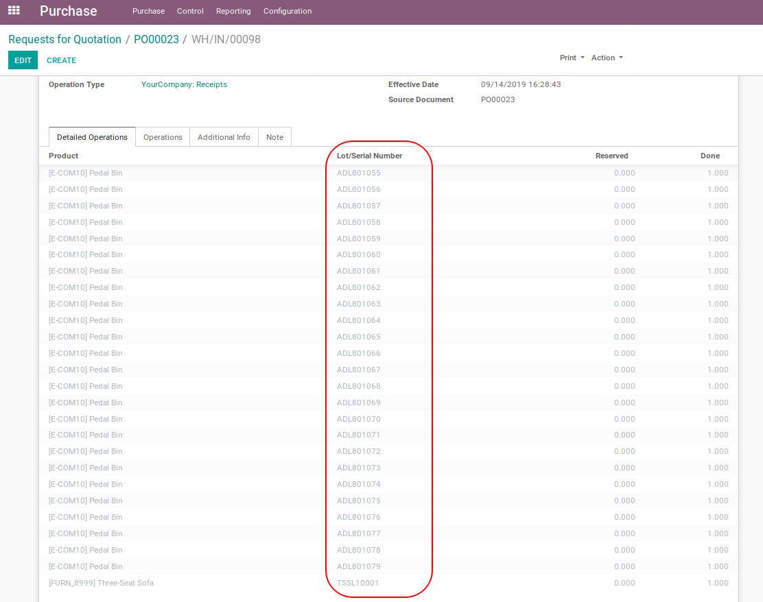Select the Detailed Operations tab
763x602 pixels.
click(92, 137)
